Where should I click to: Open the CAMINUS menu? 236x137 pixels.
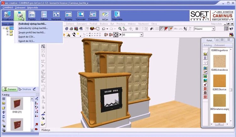tap(8, 8)
